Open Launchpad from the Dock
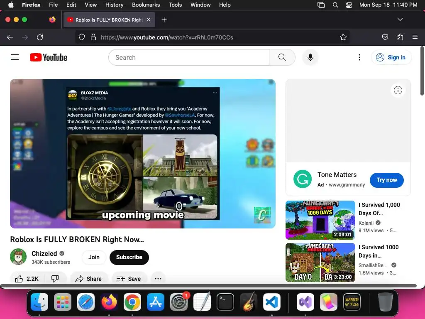This screenshot has width=425, height=319. [63, 302]
